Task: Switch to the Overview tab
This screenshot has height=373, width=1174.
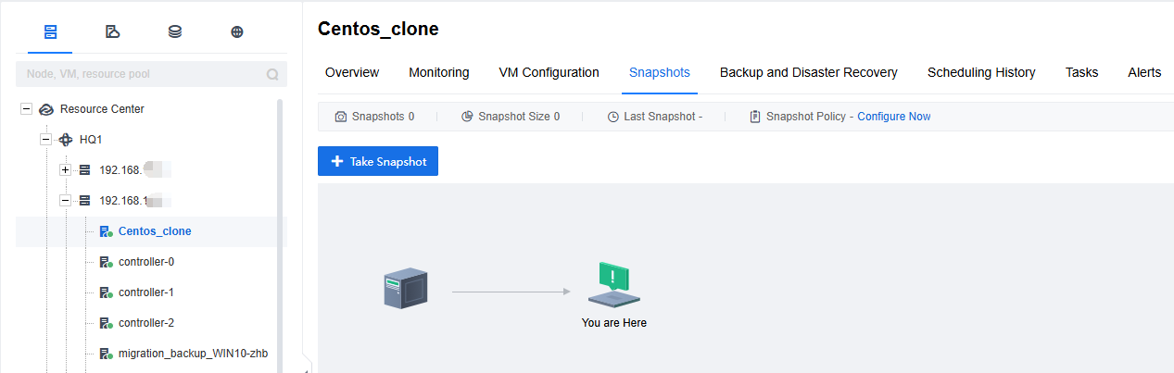Action: pyautogui.click(x=352, y=72)
